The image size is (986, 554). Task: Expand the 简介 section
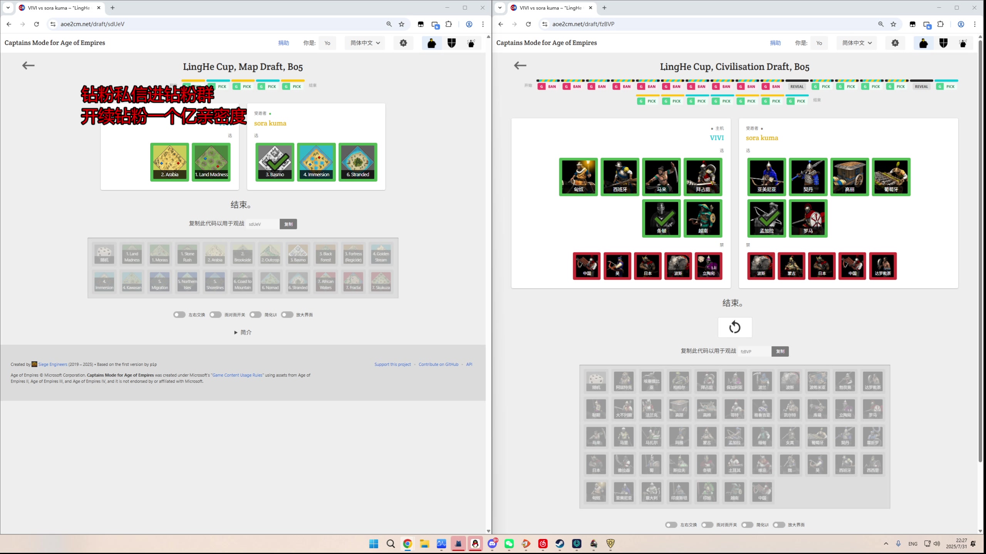pos(243,332)
